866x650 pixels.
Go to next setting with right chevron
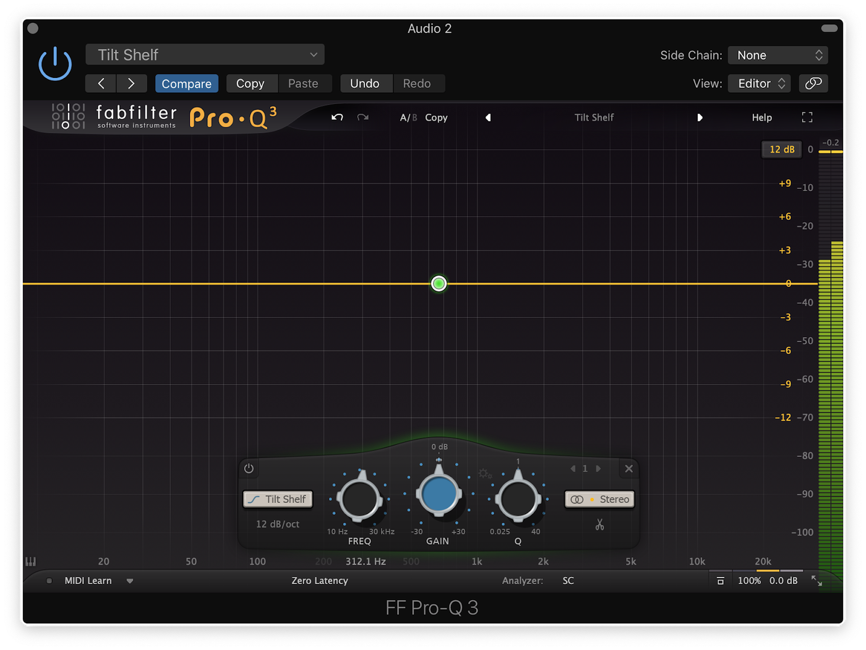tap(131, 83)
